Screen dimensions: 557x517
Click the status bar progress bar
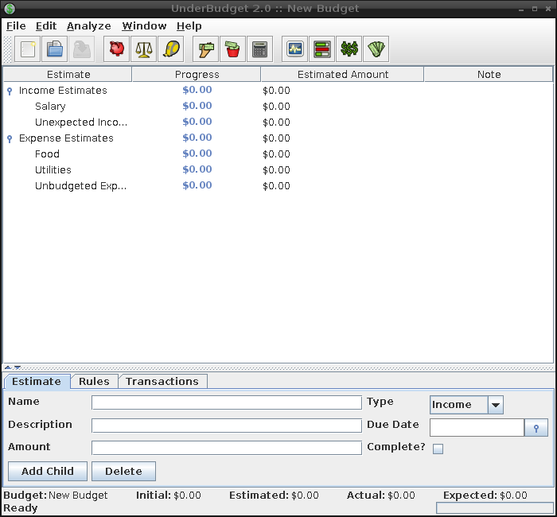tap(494, 507)
